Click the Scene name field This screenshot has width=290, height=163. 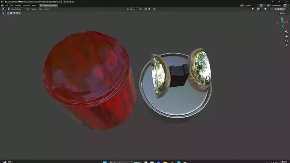(251, 6)
